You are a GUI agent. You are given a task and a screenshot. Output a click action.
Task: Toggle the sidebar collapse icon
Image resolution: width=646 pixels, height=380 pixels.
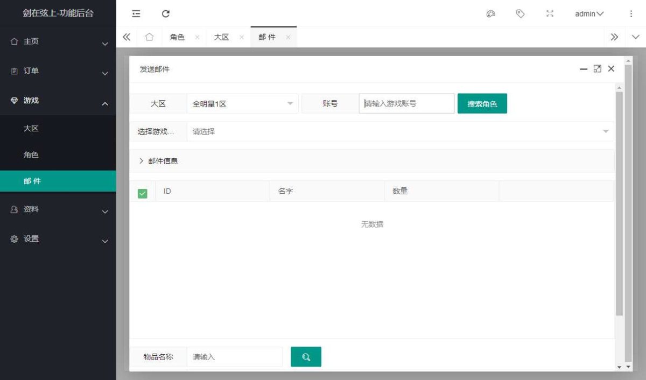click(136, 13)
